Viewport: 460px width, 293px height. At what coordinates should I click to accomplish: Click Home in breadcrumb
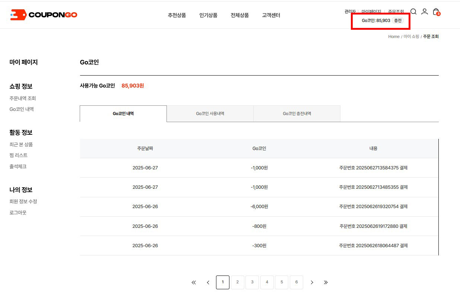pos(394,36)
